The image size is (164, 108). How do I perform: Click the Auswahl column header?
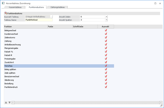click(106, 26)
